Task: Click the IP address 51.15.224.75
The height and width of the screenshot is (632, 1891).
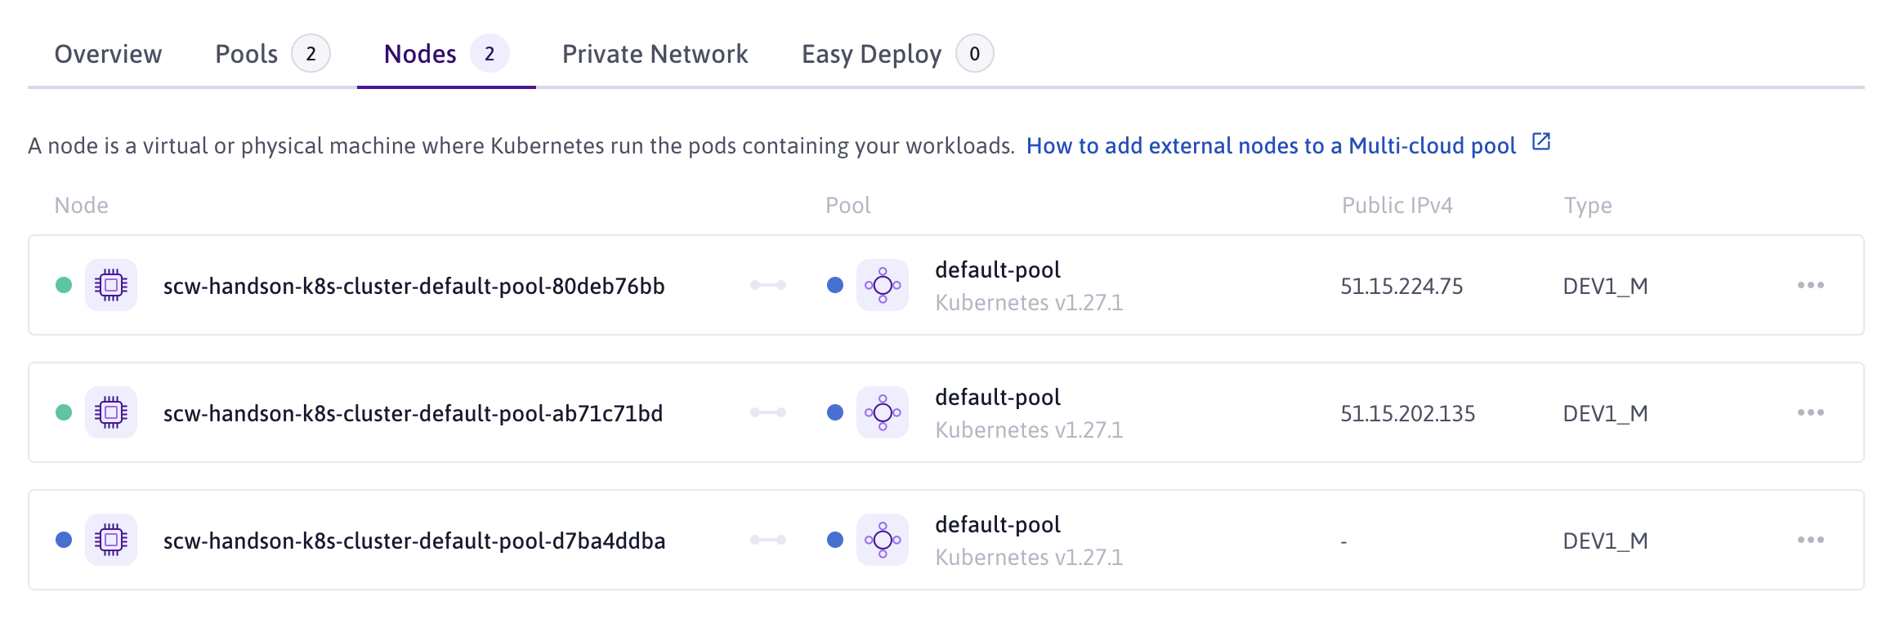Action: [x=1401, y=286]
